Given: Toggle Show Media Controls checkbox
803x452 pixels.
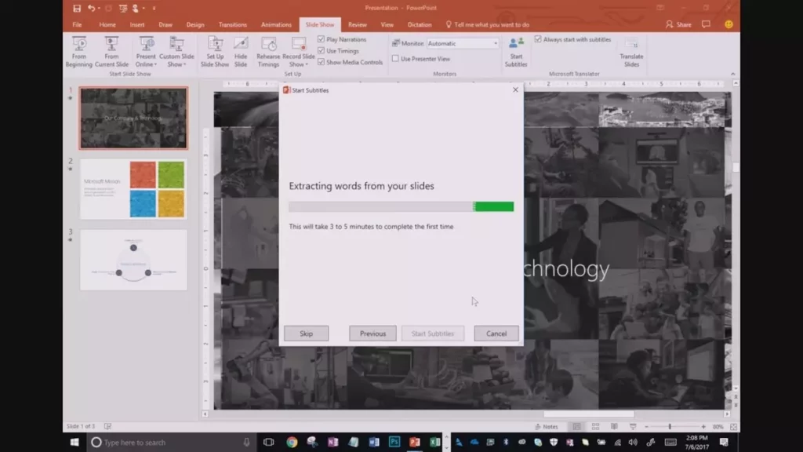Looking at the screenshot, I should pos(321,61).
